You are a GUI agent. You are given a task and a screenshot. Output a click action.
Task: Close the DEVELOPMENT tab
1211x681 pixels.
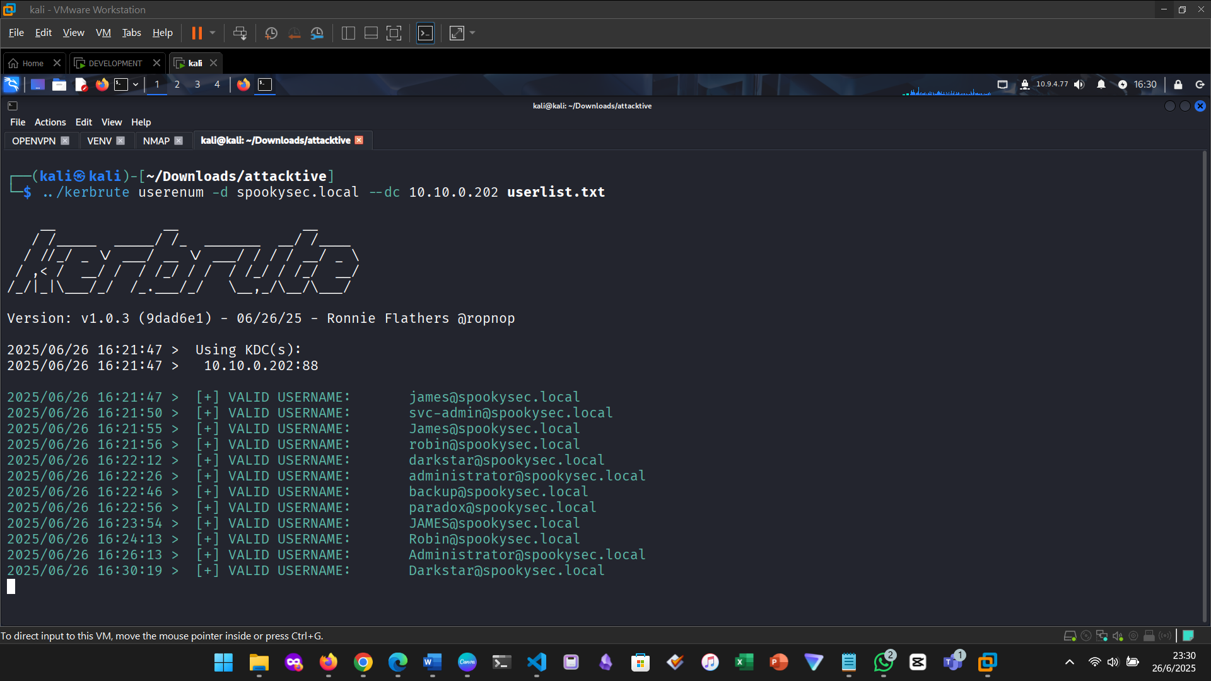[x=156, y=63]
